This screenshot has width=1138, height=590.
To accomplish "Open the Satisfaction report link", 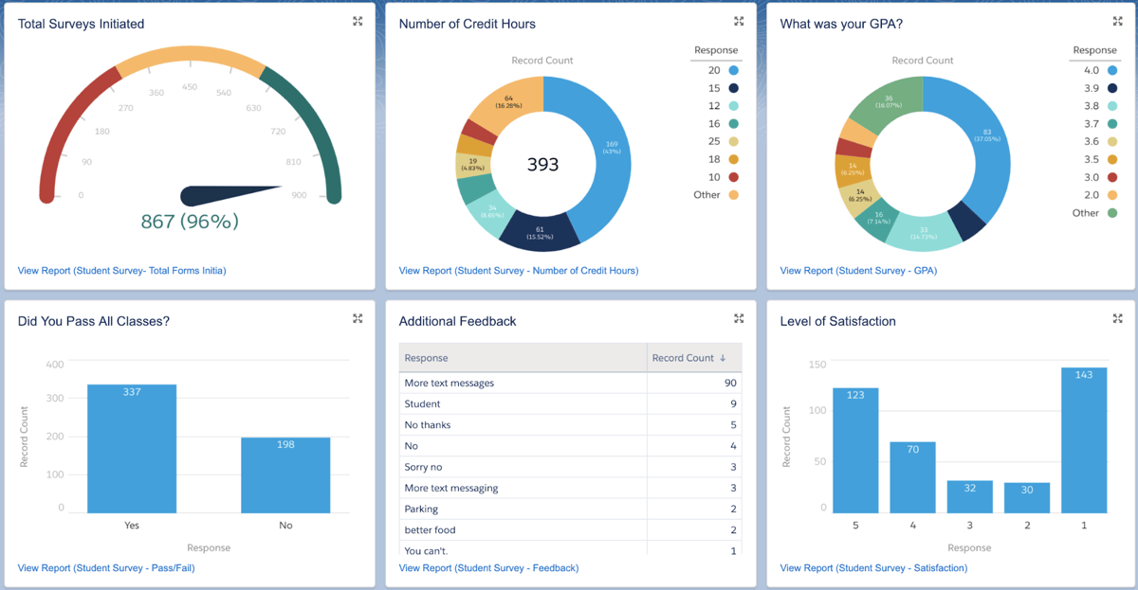I will tap(873, 567).
